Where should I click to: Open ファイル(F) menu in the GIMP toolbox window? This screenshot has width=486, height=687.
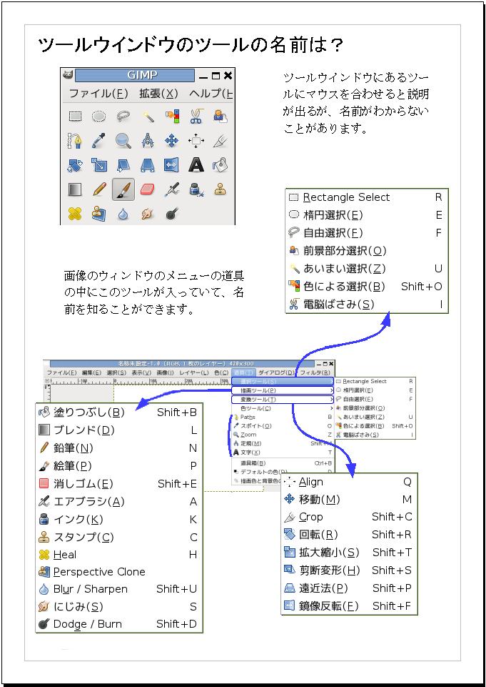click(98, 93)
